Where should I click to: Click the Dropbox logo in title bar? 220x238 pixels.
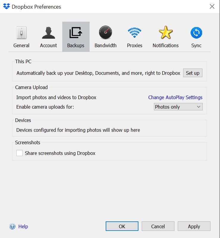[6, 6]
